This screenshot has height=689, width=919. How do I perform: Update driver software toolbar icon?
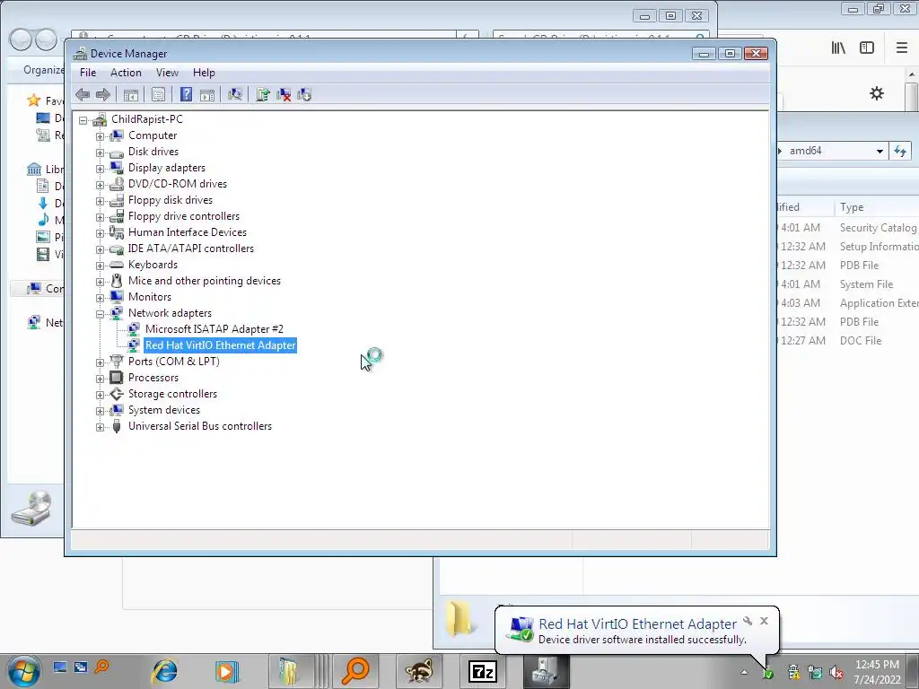(x=263, y=94)
